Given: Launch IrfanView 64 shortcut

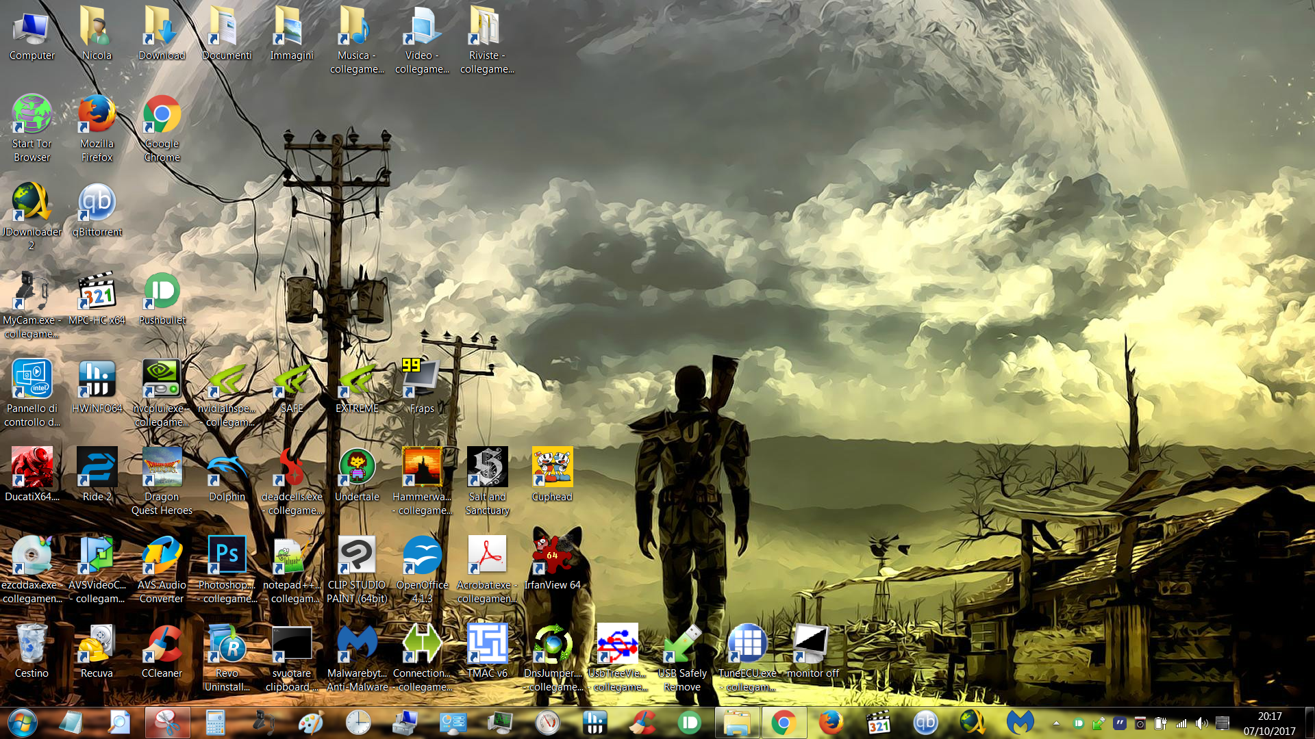Looking at the screenshot, I should coord(552,563).
